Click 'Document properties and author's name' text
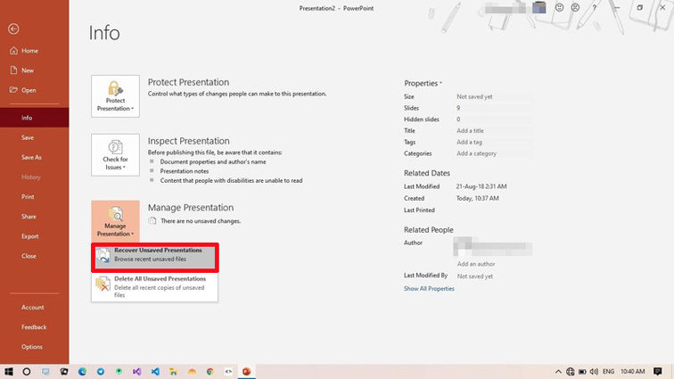The image size is (674, 379). click(213, 161)
